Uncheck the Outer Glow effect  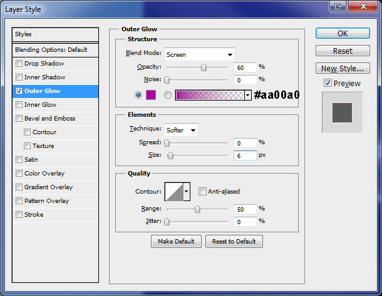(19, 91)
